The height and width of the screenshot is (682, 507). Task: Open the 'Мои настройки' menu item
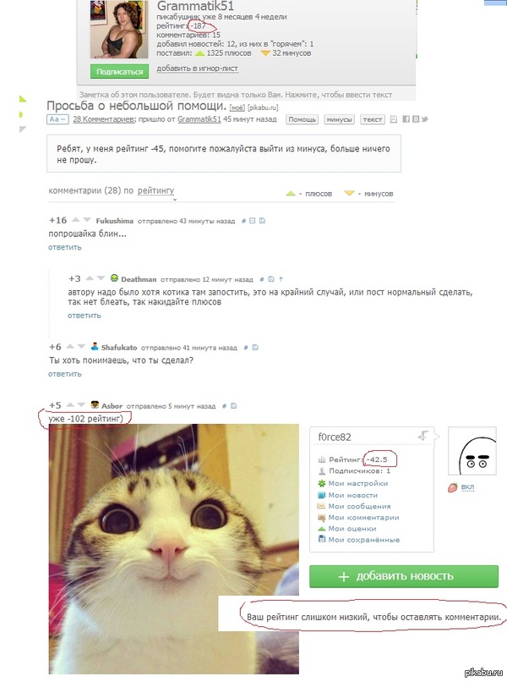tap(358, 483)
